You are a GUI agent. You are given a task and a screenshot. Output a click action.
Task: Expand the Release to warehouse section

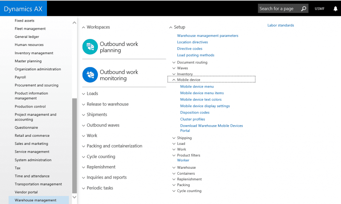[84, 104]
